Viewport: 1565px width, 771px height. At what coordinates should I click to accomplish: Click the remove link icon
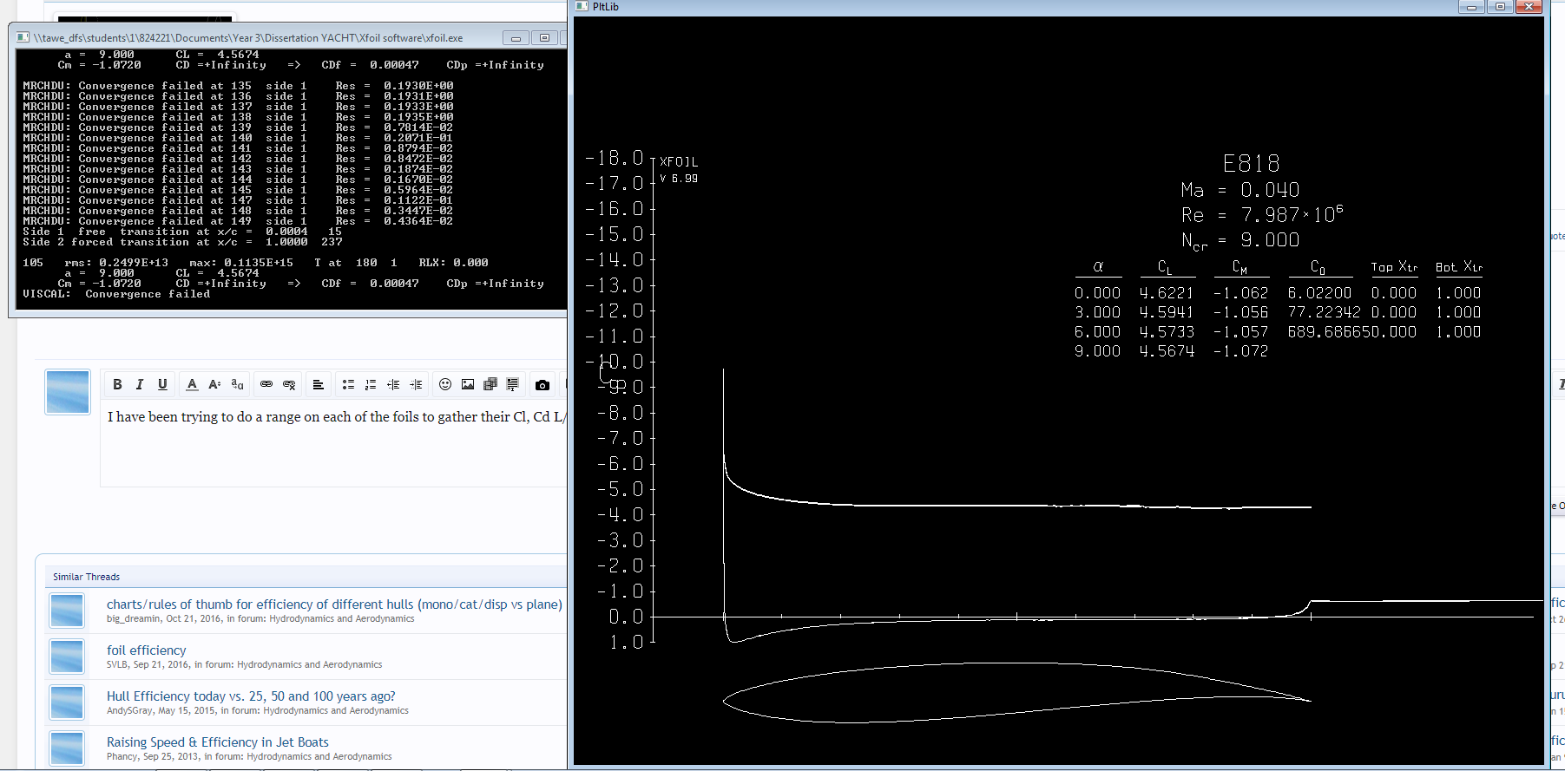[x=289, y=384]
